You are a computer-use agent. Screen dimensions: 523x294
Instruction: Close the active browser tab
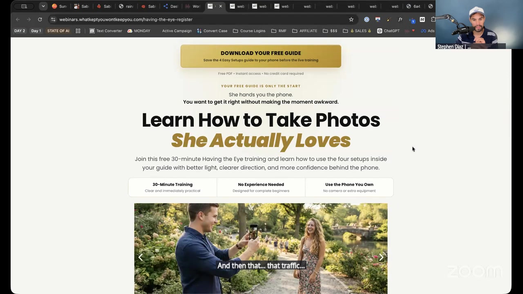tap(221, 6)
